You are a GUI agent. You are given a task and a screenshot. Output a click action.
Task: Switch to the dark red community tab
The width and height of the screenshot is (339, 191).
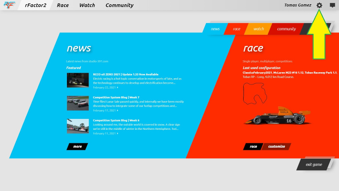click(x=286, y=29)
